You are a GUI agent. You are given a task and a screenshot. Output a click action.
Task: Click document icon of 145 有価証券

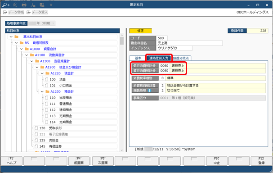[36, 146]
